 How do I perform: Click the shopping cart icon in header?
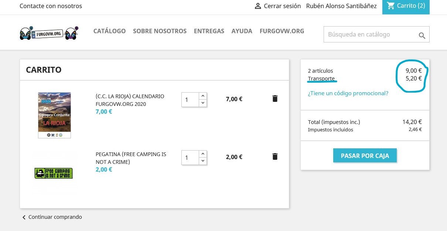(x=390, y=6)
